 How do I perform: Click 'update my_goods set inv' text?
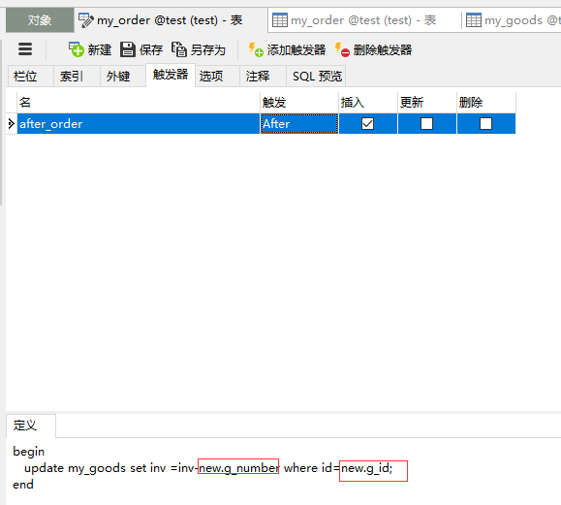95,468
